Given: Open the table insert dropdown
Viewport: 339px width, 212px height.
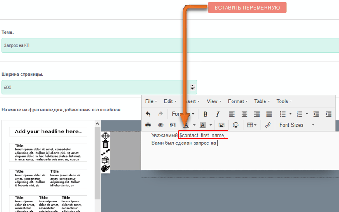Looking at the screenshot, I should (251, 125).
